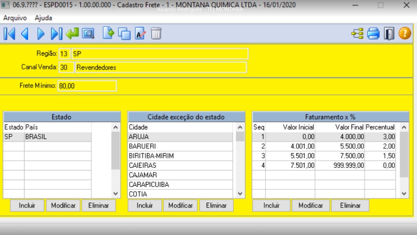Click the Seq column header
Image resolution: width=417 pixels, height=235 pixels.
click(x=259, y=127)
